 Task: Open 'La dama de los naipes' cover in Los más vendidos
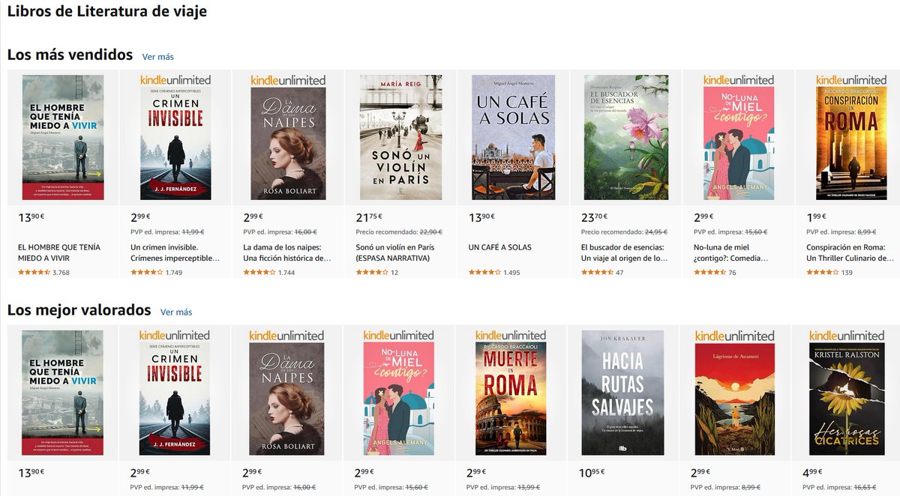tap(288, 144)
